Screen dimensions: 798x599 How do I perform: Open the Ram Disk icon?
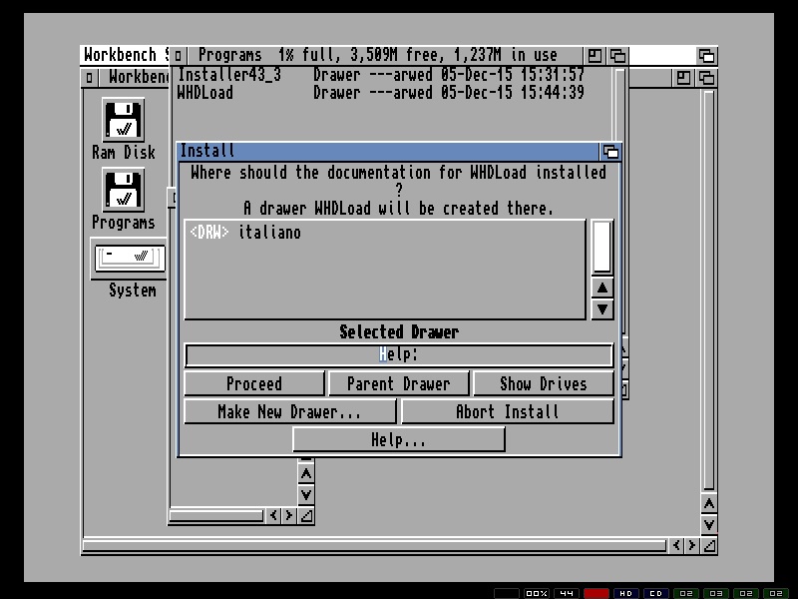click(123, 120)
